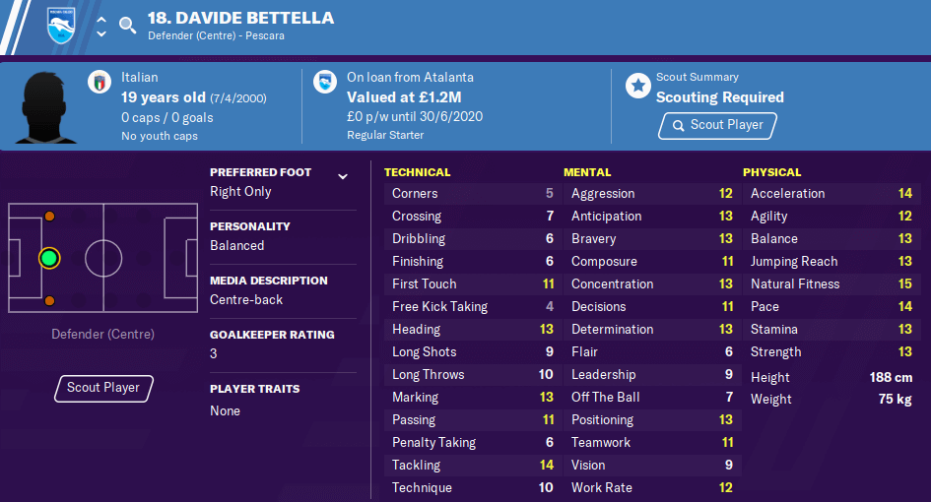The height and width of the screenshot is (502, 931).
Task: Select the lower orange position dot on pitch
Action: point(50,301)
